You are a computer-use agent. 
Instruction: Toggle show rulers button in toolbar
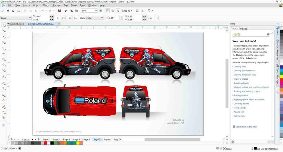pos(107,11)
